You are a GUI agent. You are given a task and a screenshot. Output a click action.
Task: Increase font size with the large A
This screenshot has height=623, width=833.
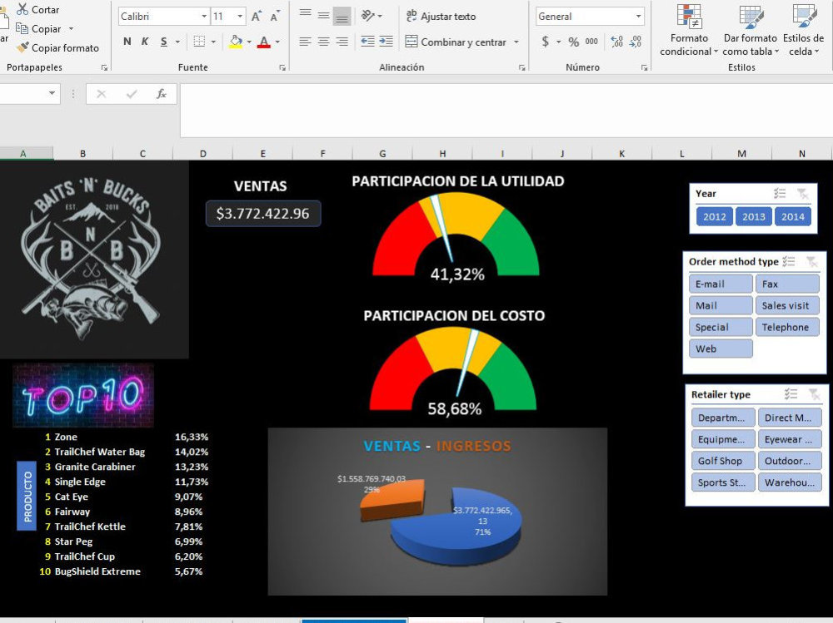coord(256,17)
